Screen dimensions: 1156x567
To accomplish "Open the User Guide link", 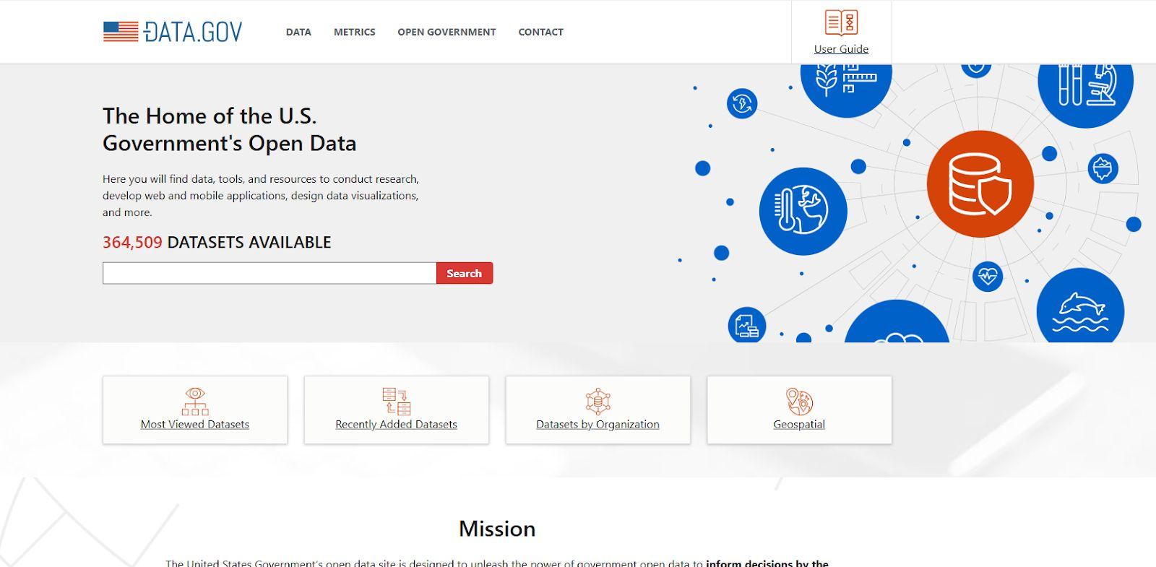I will (x=841, y=49).
